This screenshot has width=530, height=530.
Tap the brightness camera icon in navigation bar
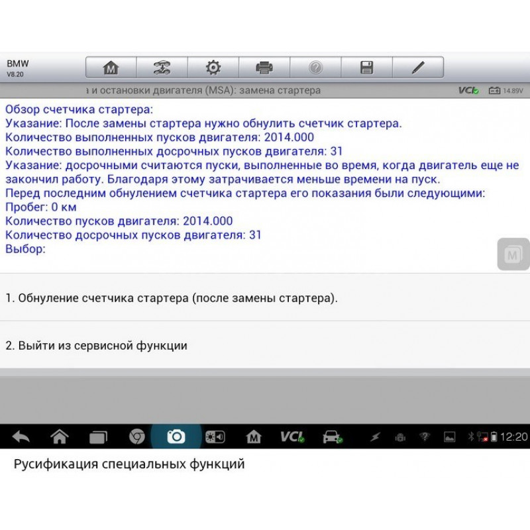tap(215, 437)
